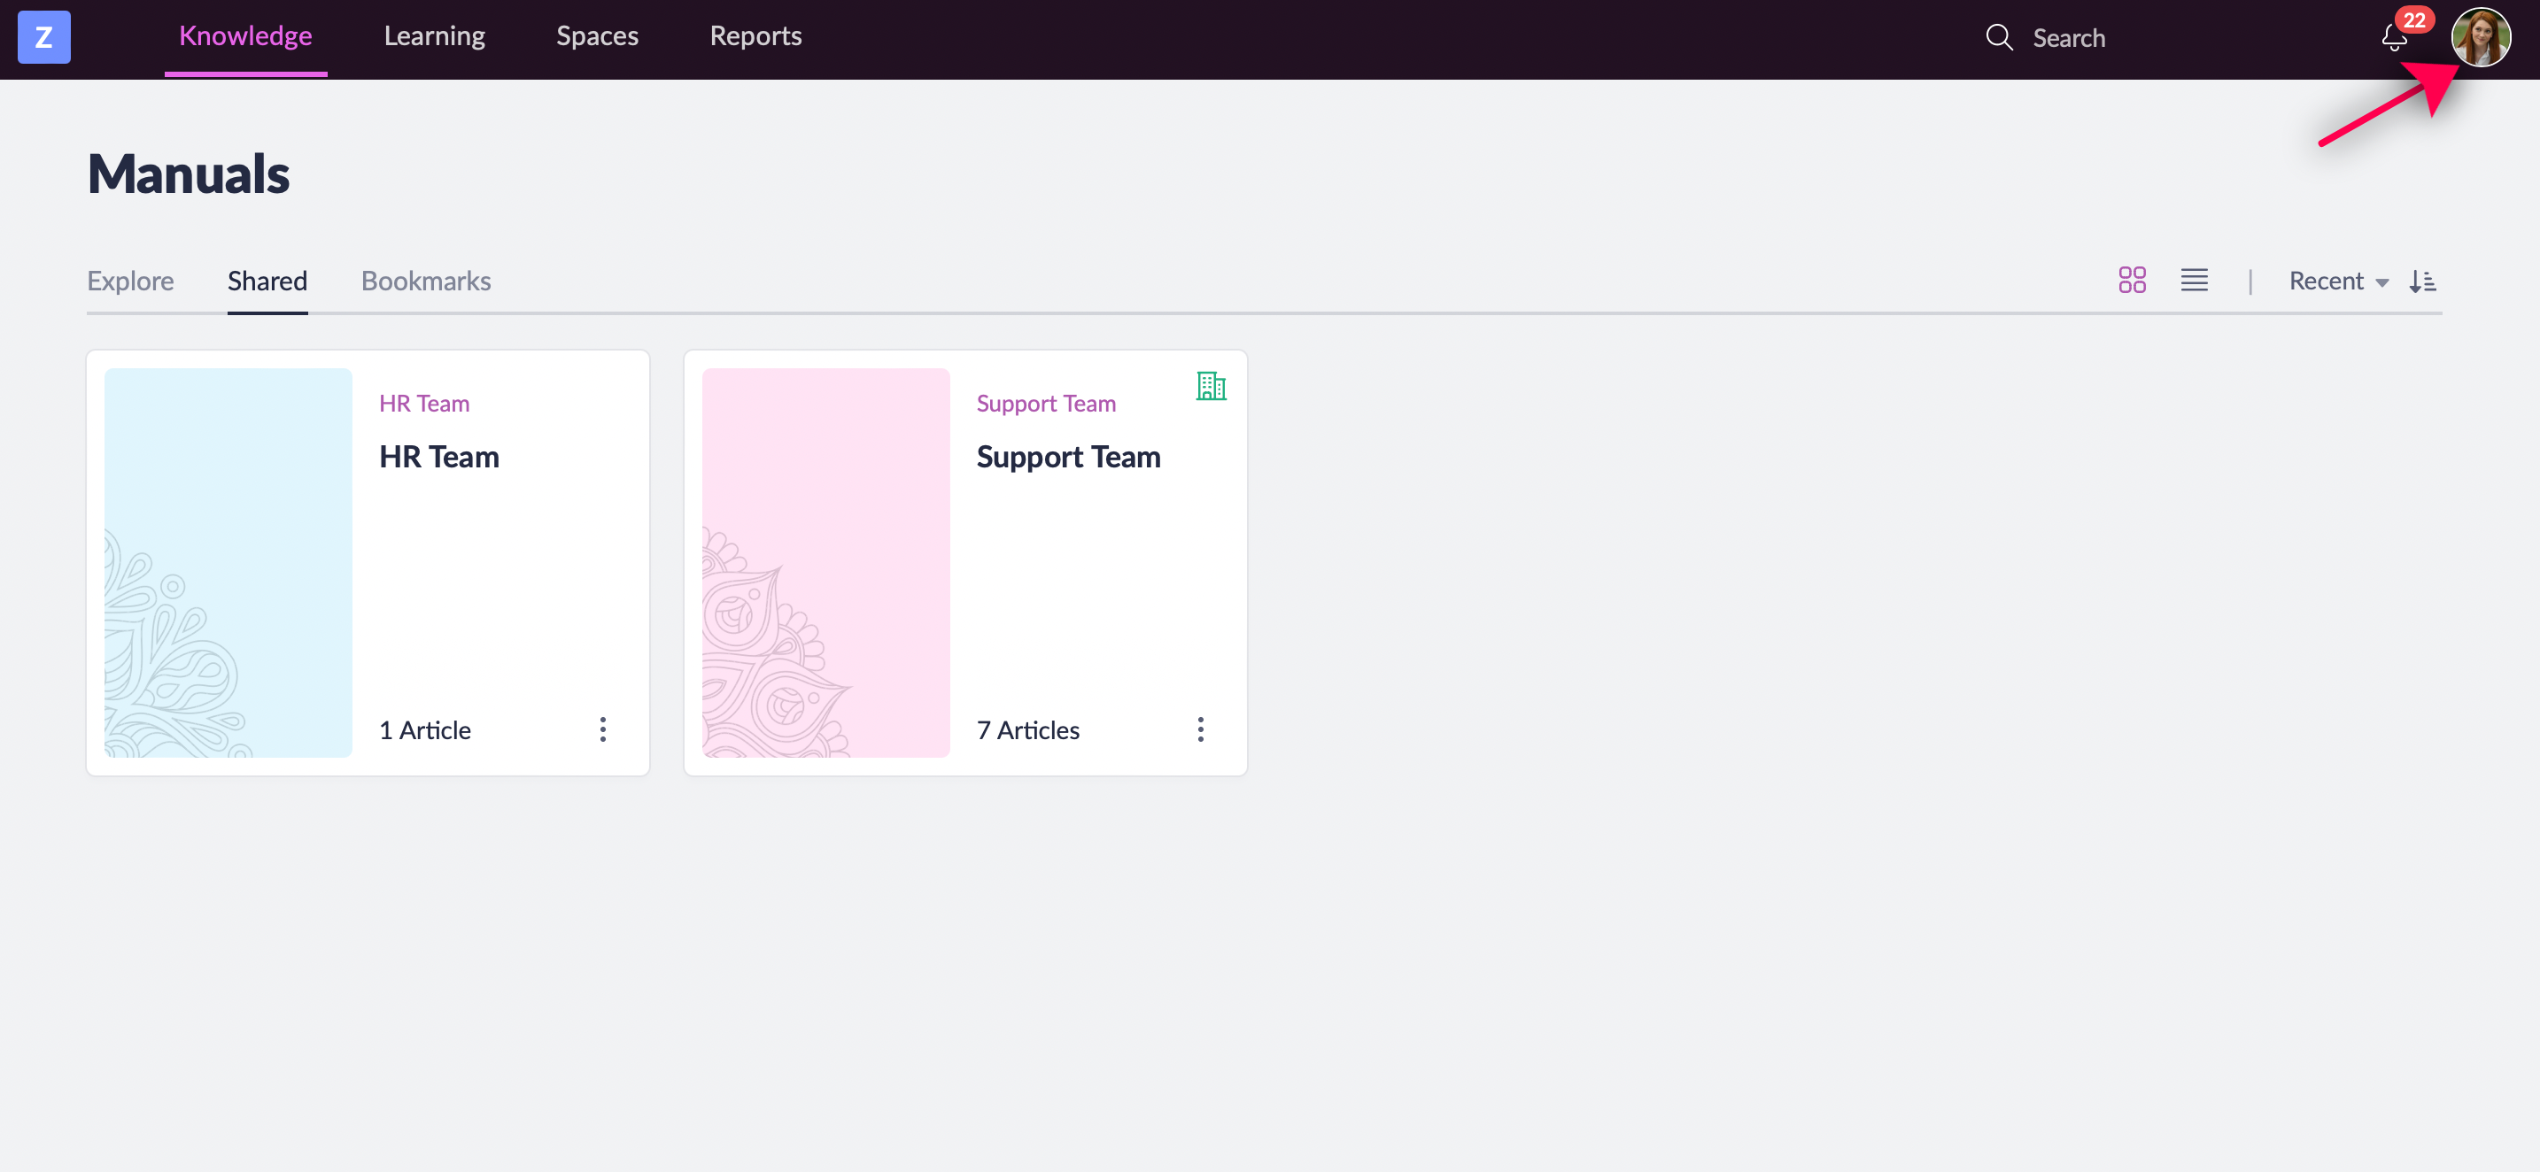Click the purple HR Team category link
The height and width of the screenshot is (1172, 2540).
point(424,403)
